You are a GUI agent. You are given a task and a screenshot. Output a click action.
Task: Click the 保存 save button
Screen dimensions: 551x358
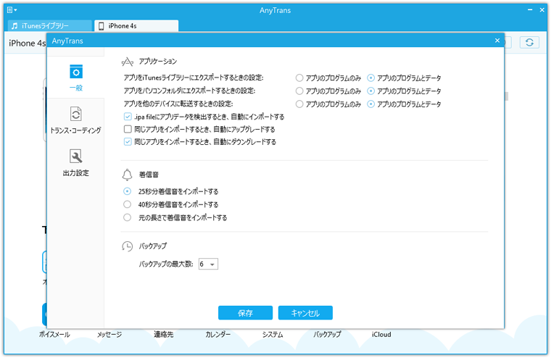245,312
